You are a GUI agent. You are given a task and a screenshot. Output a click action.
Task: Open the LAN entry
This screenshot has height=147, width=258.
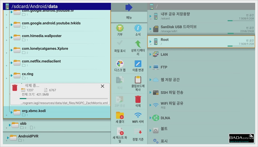click(201, 54)
